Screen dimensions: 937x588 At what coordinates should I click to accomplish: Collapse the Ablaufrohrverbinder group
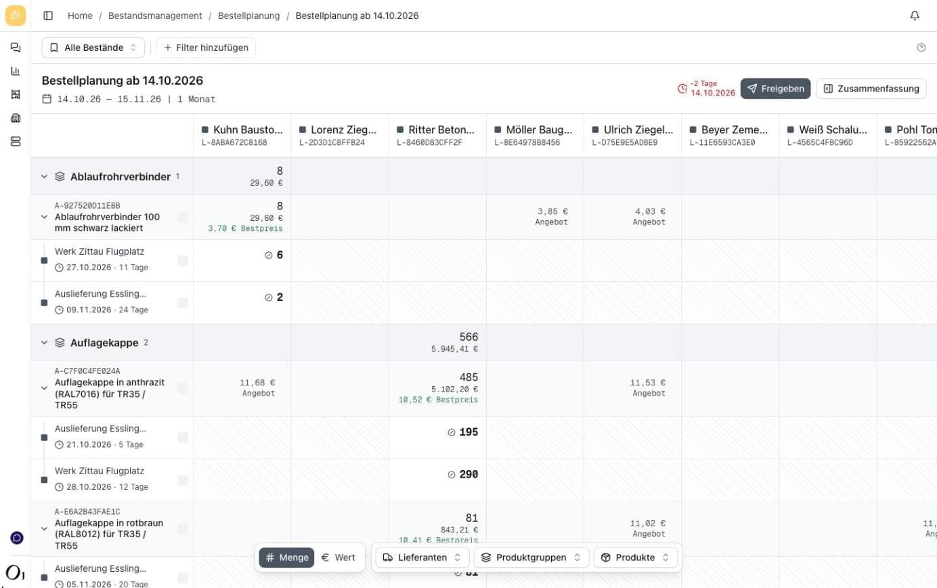pyautogui.click(x=44, y=176)
